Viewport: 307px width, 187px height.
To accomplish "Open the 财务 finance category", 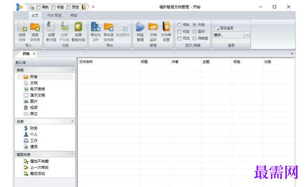I will coord(31,128).
